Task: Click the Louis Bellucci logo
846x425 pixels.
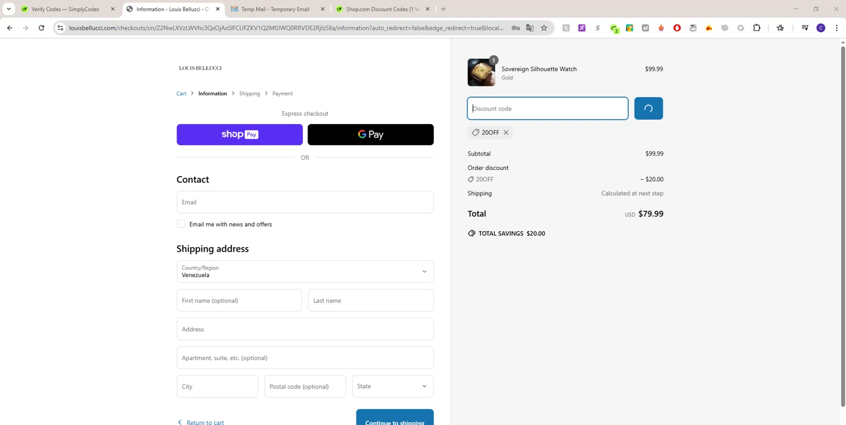Action: click(x=200, y=68)
